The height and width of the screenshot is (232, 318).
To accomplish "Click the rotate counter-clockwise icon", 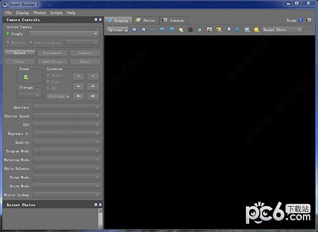I will (x=162, y=30).
